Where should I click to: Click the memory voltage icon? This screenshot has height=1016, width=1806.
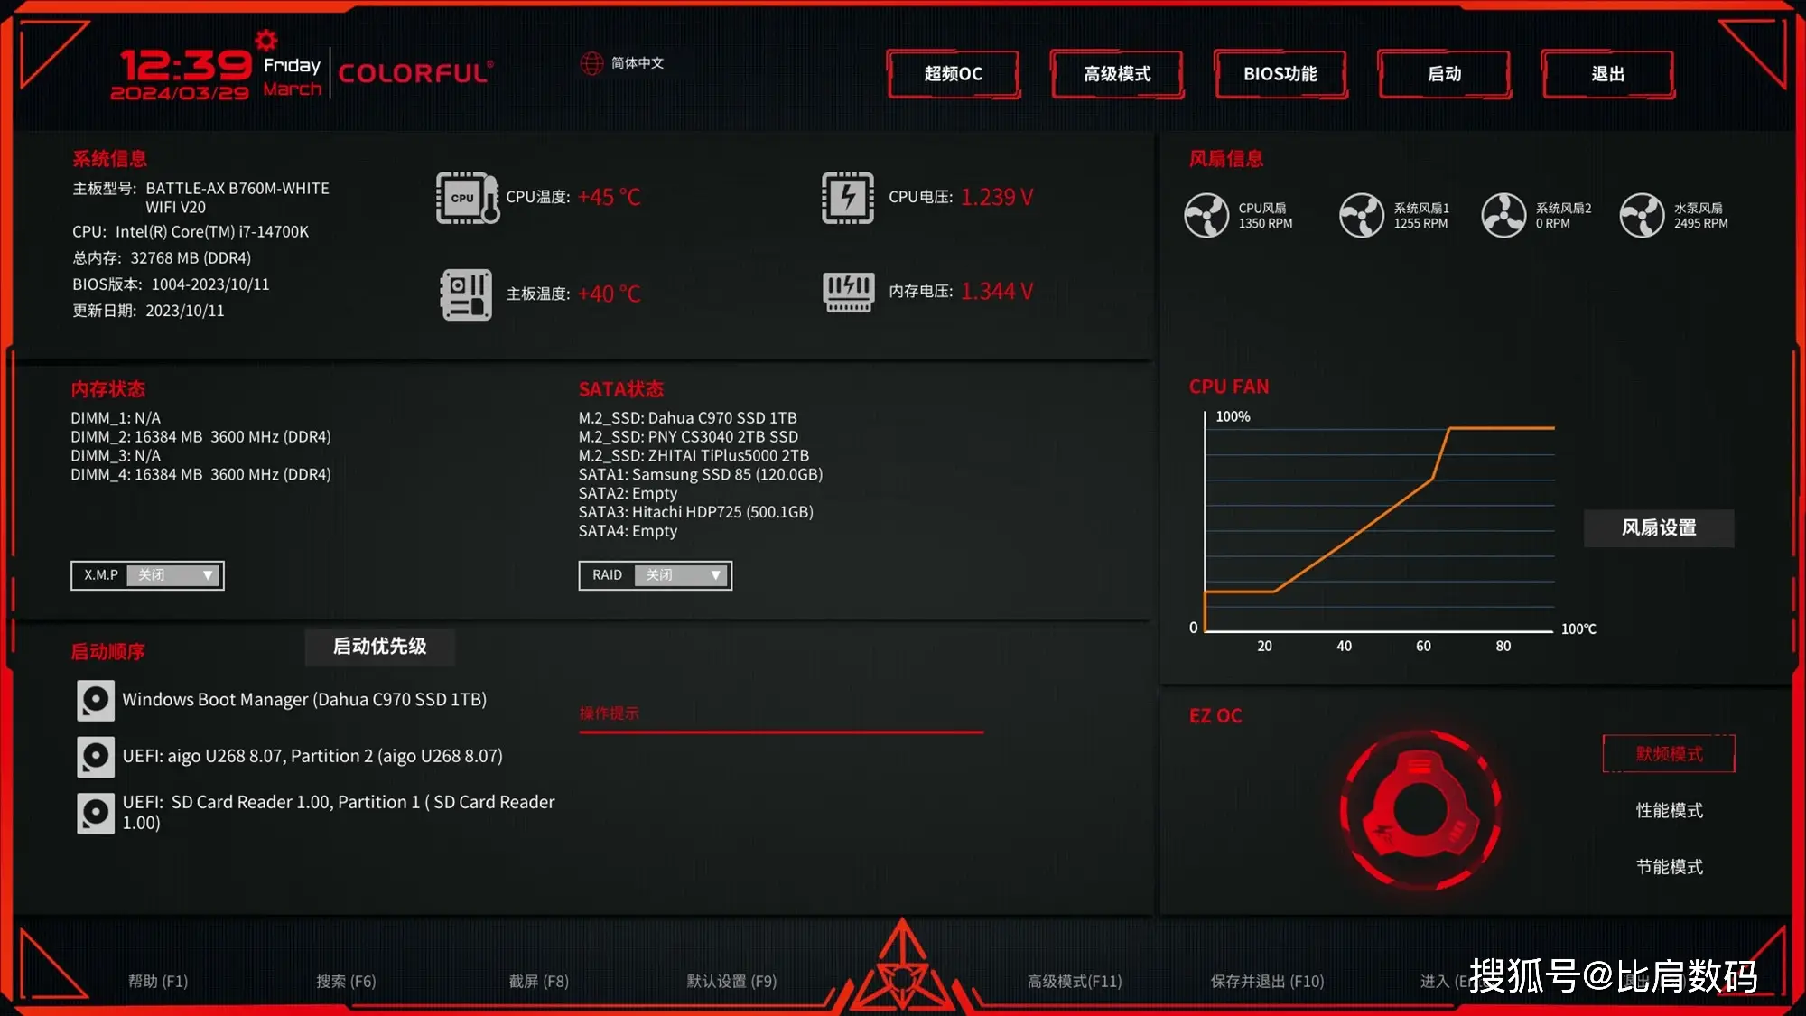pyautogui.click(x=843, y=289)
